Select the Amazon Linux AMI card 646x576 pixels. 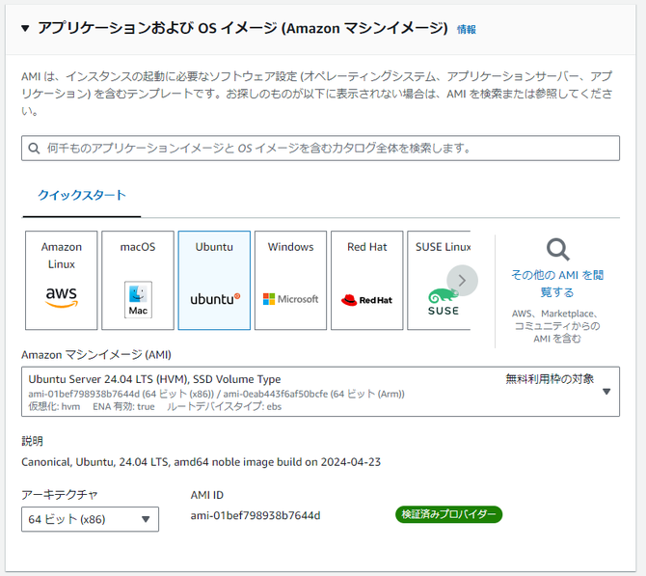(62, 281)
